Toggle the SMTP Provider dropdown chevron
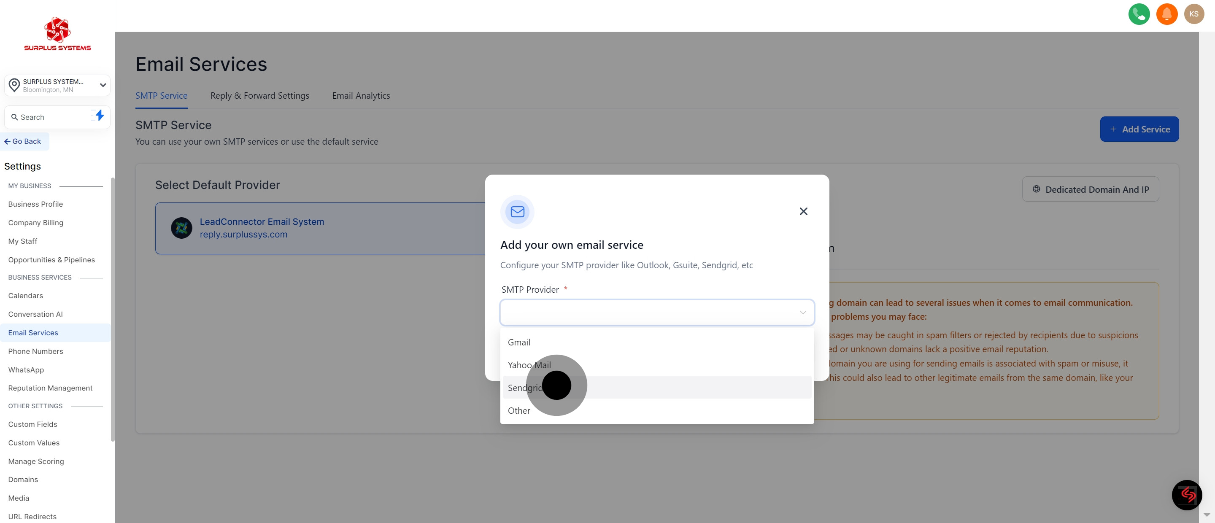 click(802, 312)
